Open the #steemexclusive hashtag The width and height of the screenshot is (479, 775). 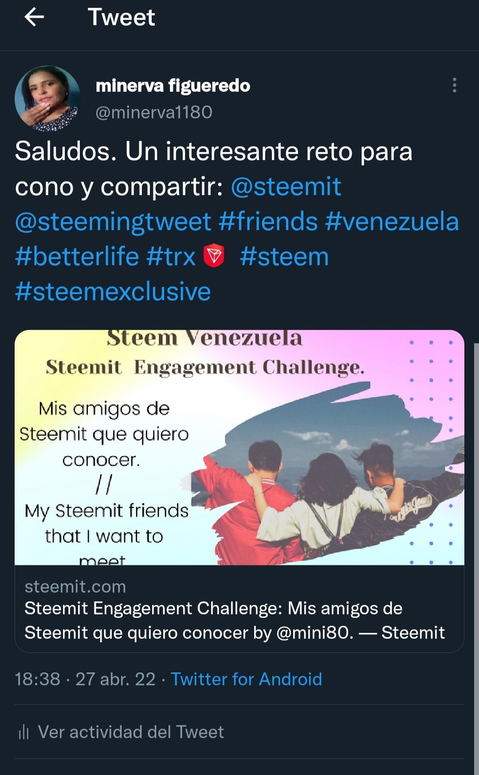click(x=113, y=291)
